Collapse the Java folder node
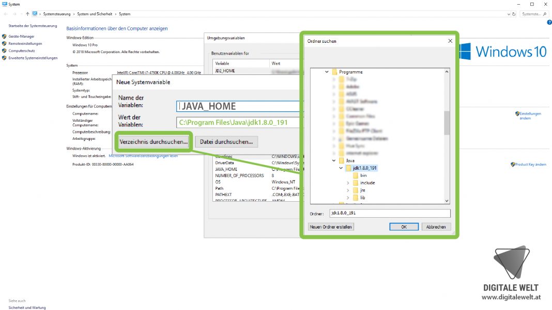552x310 pixels. point(334,161)
